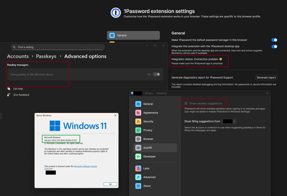Toggle default password manager switch

tap(274, 40)
